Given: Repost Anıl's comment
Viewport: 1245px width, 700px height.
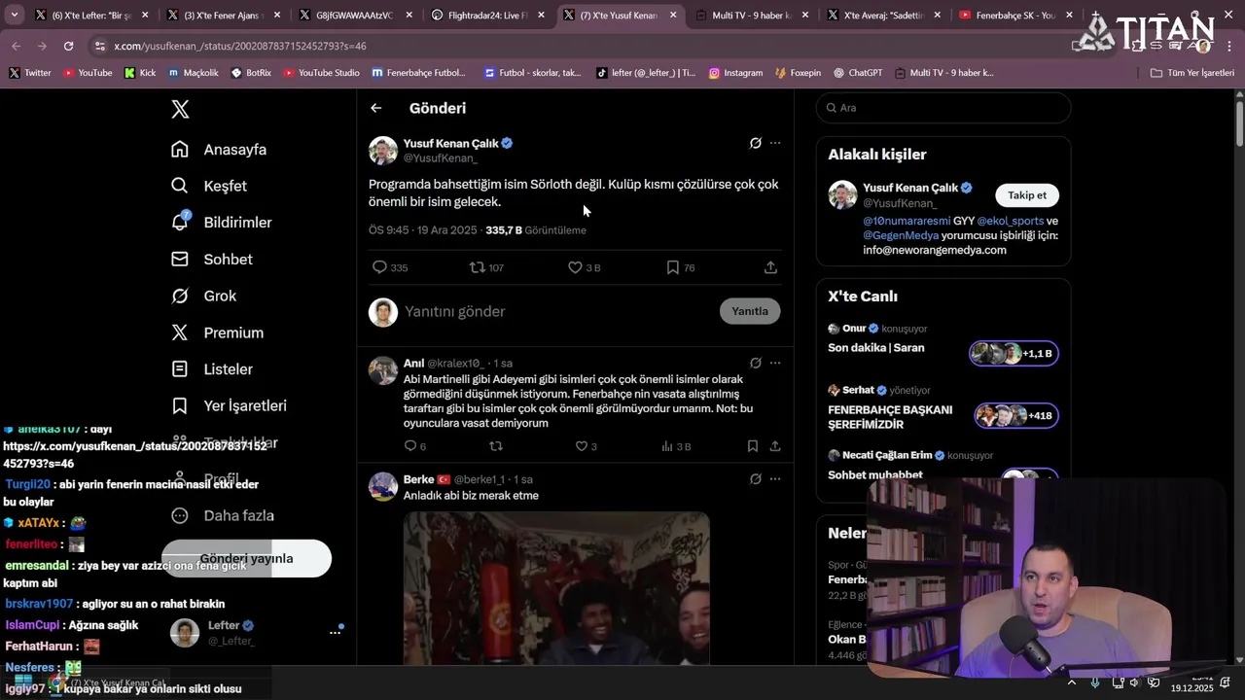Looking at the screenshot, I should coord(496,446).
